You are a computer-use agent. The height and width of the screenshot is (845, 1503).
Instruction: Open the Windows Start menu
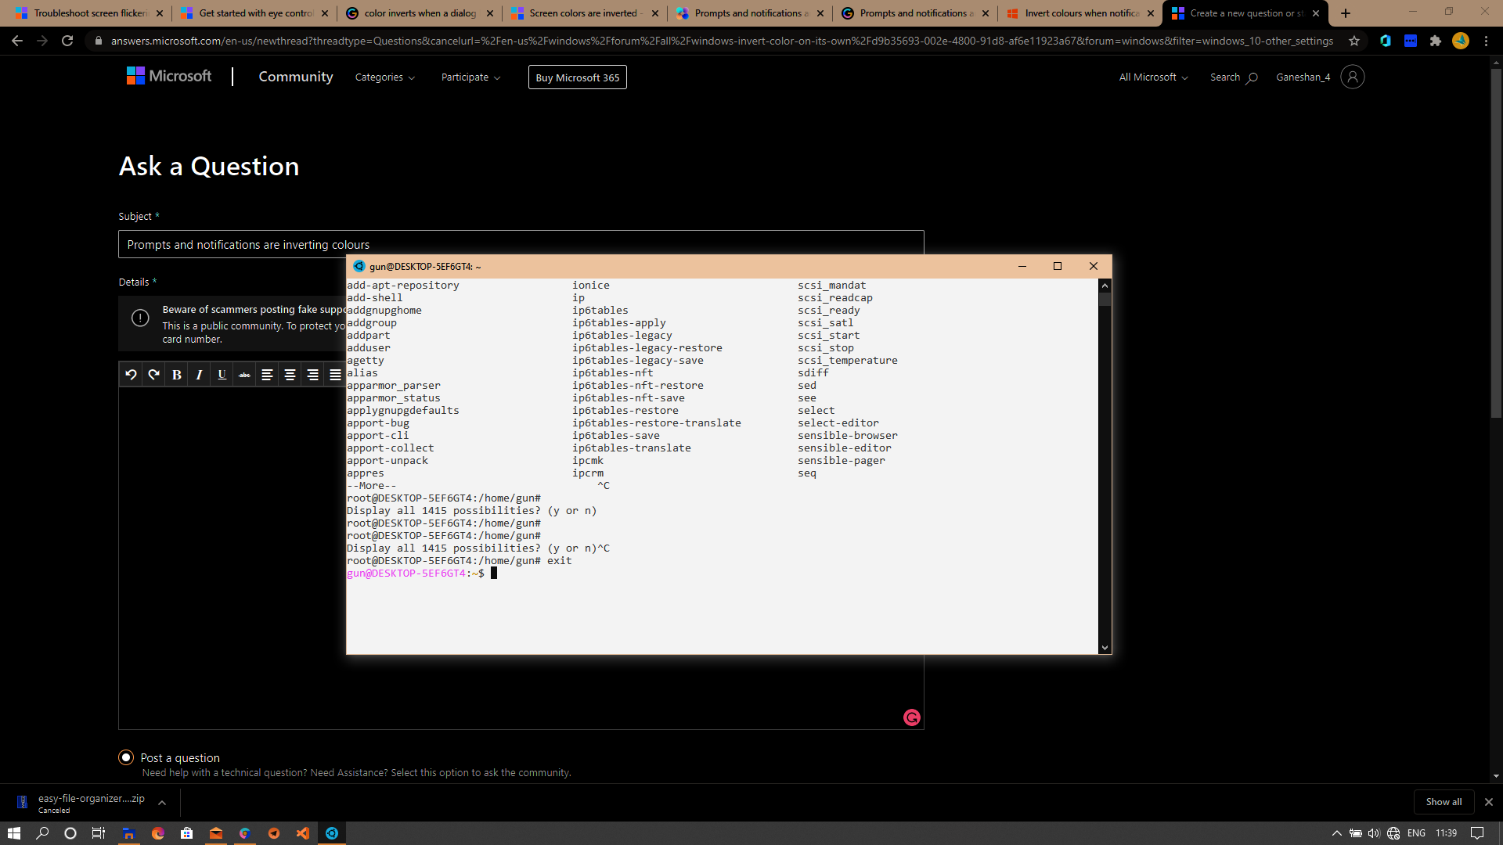[14, 833]
